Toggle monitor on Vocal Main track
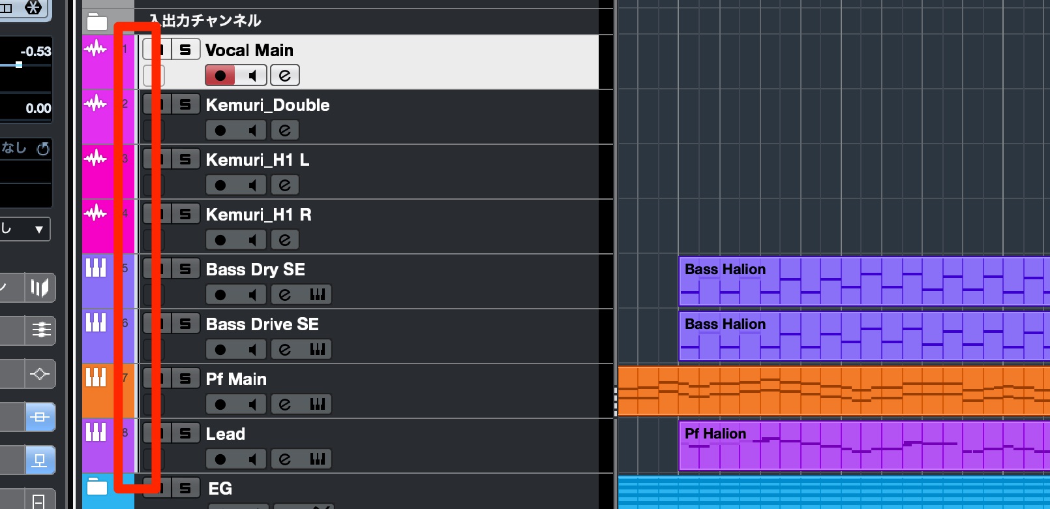This screenshot has width=1050, height=509. [252, 76]
